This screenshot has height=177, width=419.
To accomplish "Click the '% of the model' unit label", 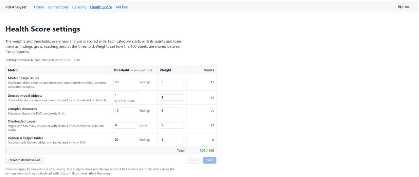I will click(x=125, y=101).
